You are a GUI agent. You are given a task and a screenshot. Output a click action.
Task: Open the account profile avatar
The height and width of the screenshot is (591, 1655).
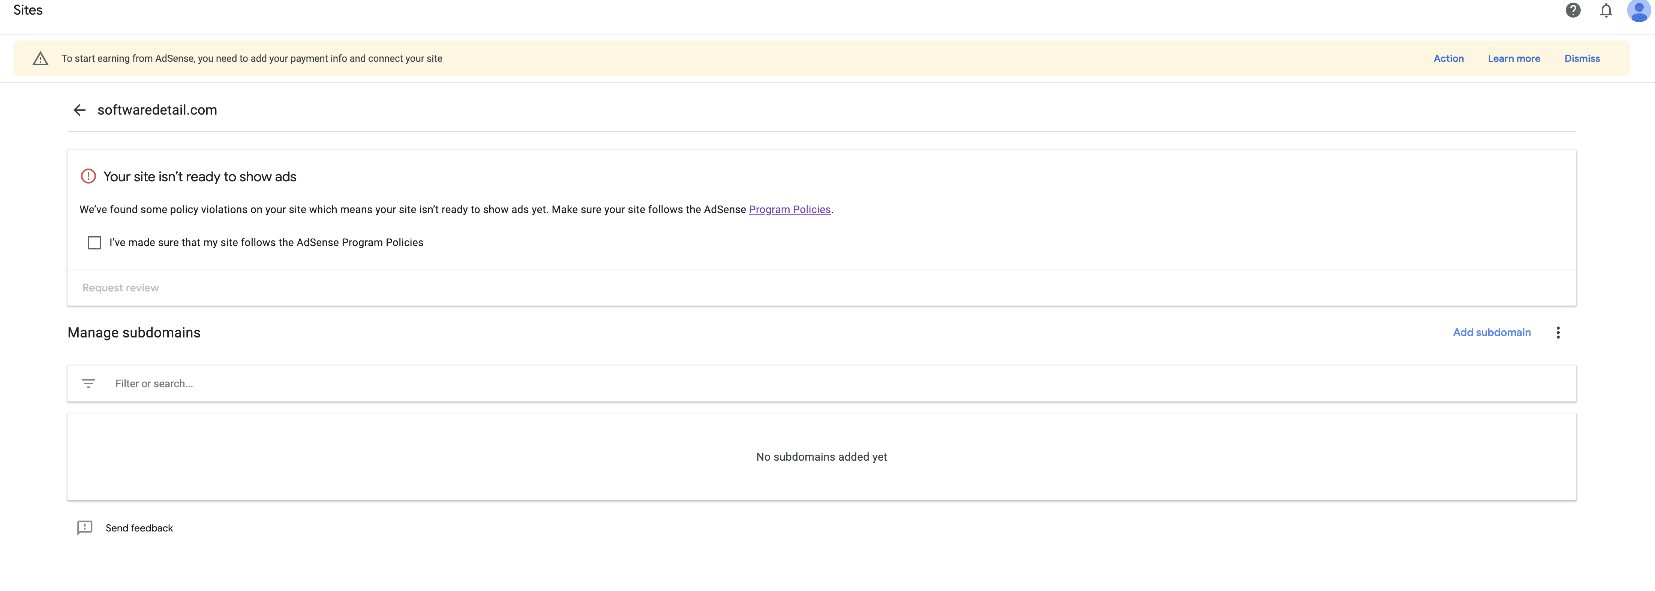pyautogui.click(x=1638, y=11)
